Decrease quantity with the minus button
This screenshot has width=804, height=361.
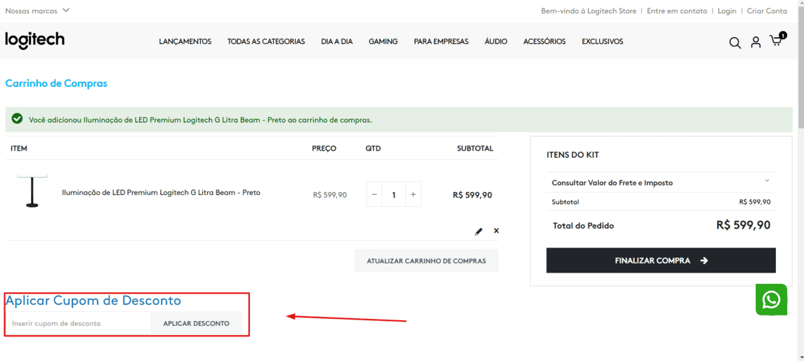[x=374, y=195]
